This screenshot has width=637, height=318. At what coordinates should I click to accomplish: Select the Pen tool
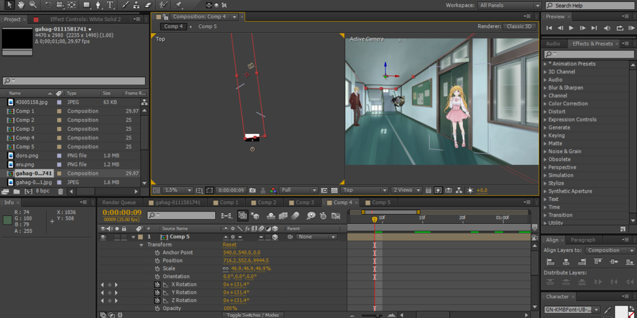[x=98, y=5]
